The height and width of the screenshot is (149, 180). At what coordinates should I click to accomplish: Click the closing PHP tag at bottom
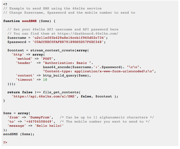click(x=5, y=142)
